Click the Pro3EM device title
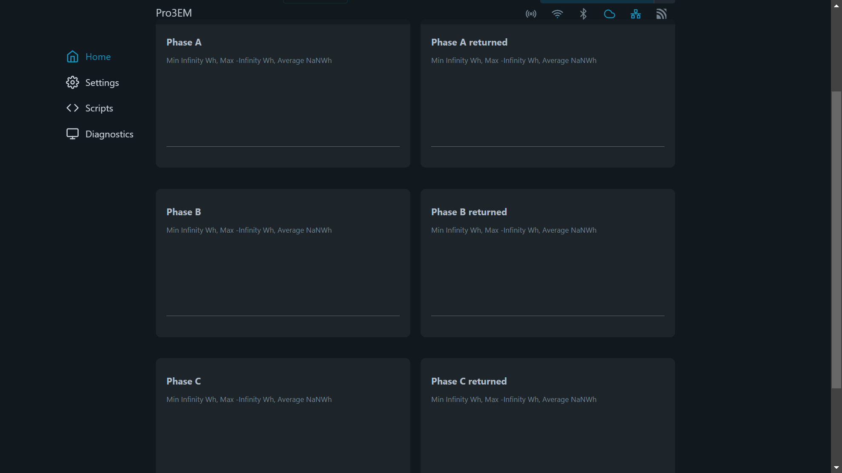The height and width of the screenshot is (473, 842). tap(174, 13)
